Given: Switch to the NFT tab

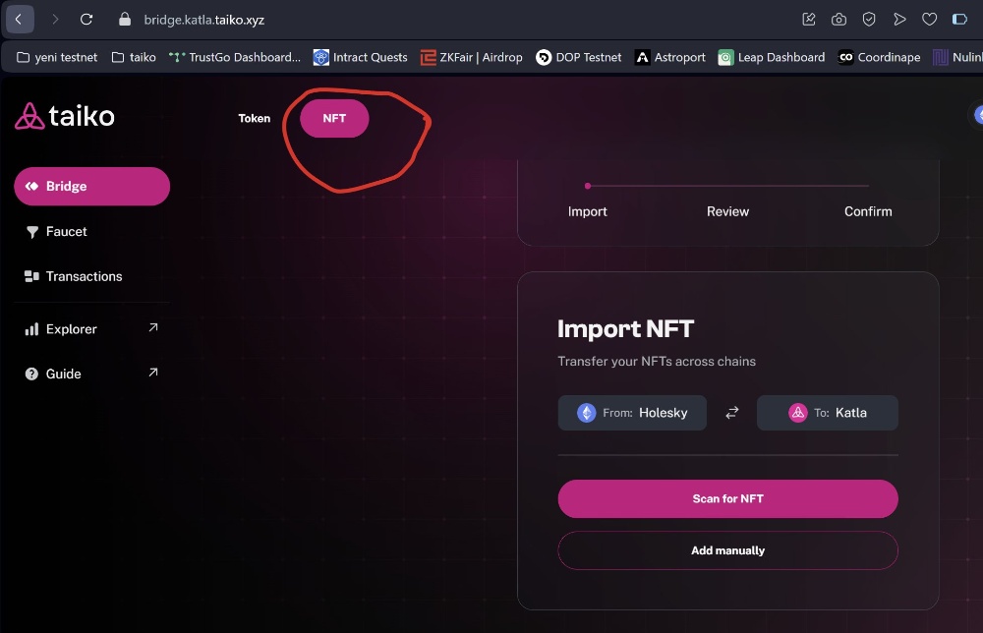Looking at the screenshot, I should pos(334,119).
